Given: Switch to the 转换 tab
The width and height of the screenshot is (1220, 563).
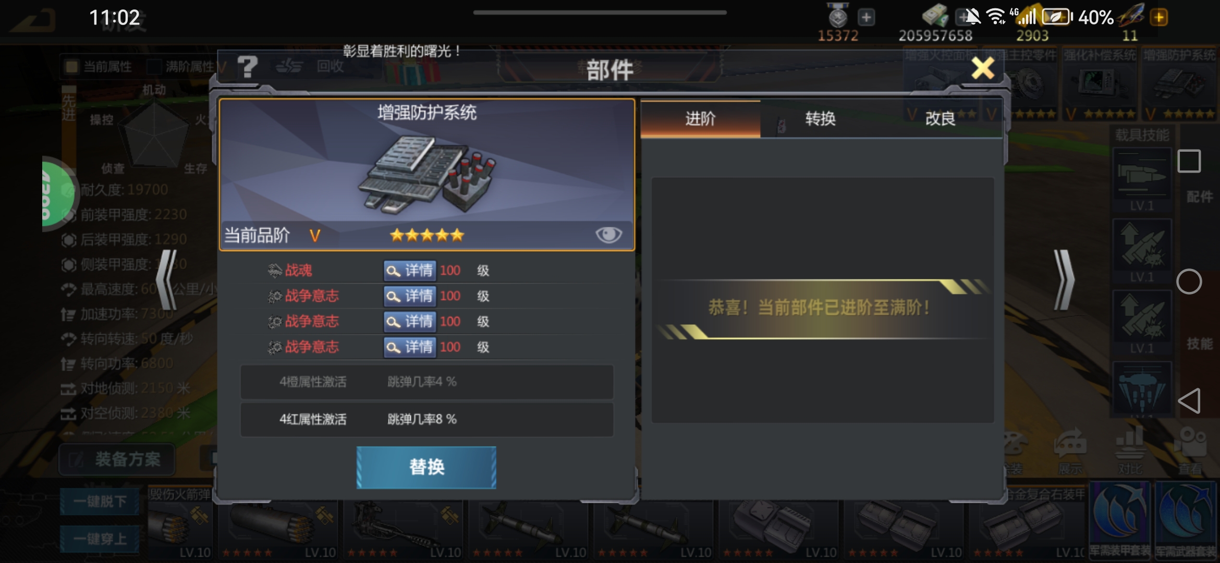Looking at the screenshot, I should [x=820, y=119].
